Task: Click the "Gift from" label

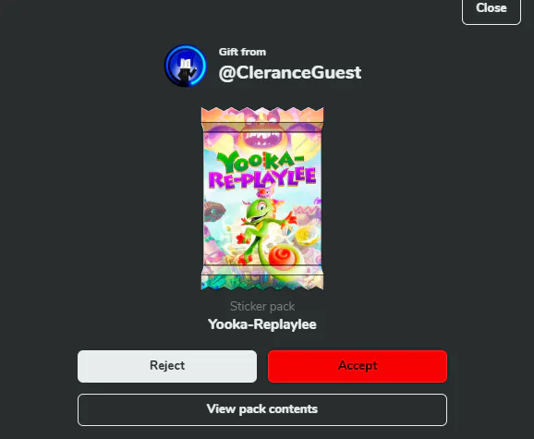Action: pyautogui.click(x=242, y=52)
